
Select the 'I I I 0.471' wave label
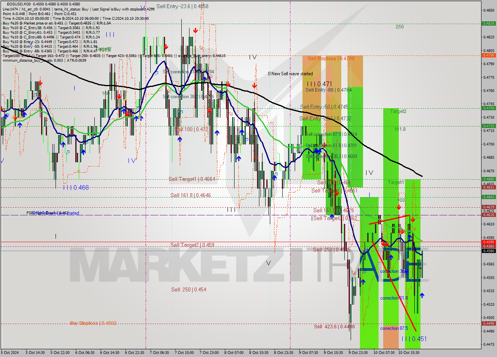click(319, 84)
